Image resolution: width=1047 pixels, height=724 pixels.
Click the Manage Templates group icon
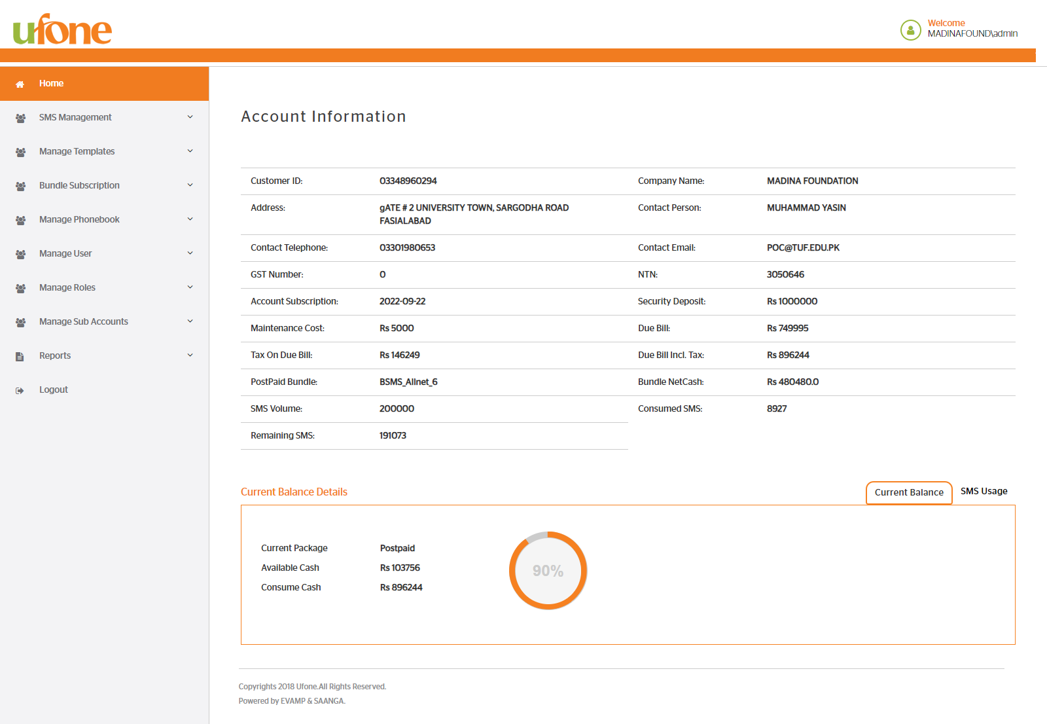(x=20, y=152)
